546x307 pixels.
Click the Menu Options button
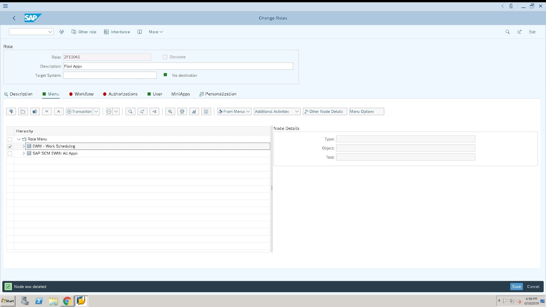367,112
